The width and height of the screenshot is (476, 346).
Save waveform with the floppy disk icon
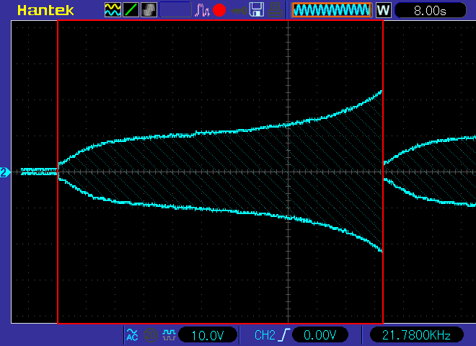(257, 9)
